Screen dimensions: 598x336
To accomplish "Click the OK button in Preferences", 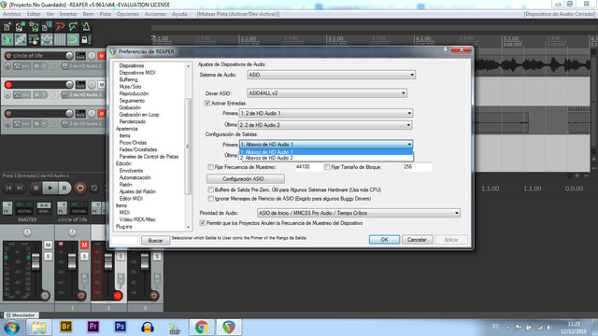I will 384,240.
